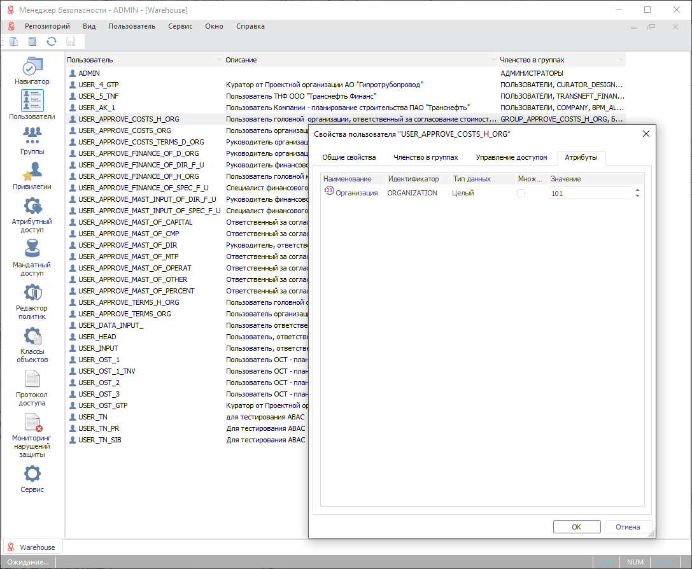
Task: Click the user icon beside USER_TN_SIB
Action: 73,440
